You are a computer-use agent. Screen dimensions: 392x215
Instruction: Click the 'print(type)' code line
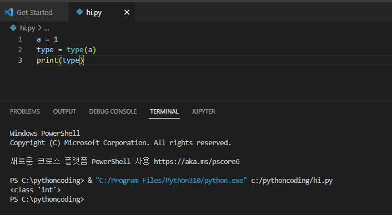[61, 60]
